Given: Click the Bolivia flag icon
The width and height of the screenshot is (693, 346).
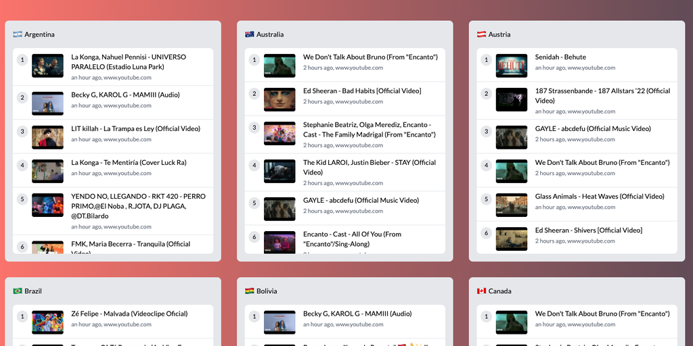Looking at the screenshot, I should [250, 291].
